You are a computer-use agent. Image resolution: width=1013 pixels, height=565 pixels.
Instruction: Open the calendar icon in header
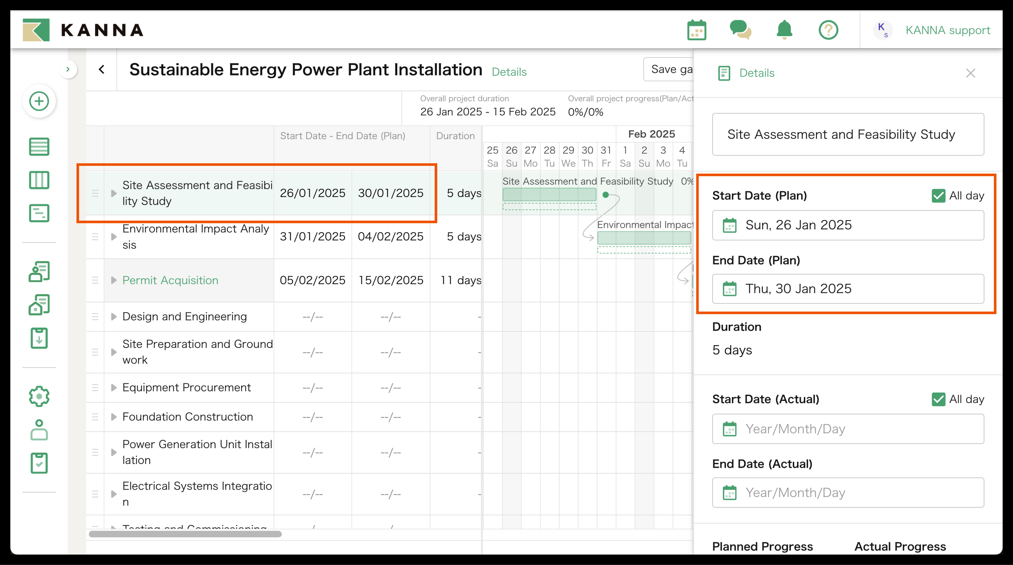tap(696, 30)
